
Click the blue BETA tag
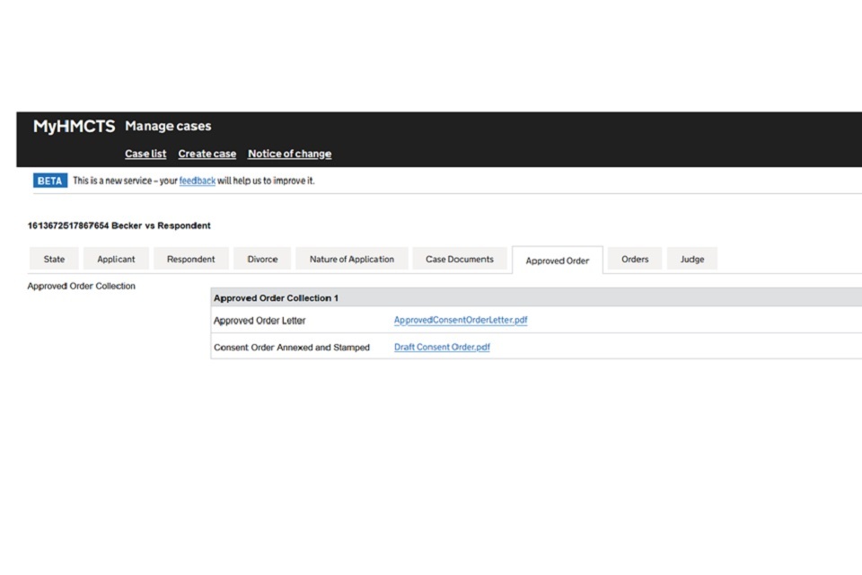(49, 181)
